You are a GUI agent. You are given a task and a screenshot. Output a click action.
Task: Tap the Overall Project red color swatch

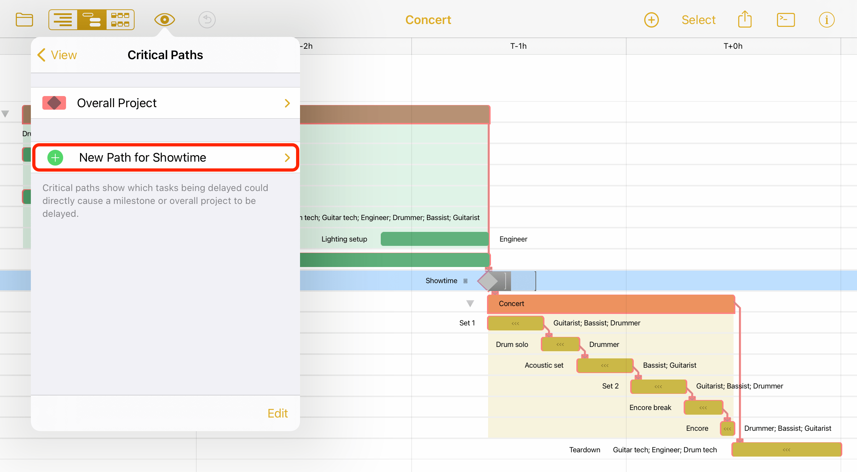tap(54, 103)
